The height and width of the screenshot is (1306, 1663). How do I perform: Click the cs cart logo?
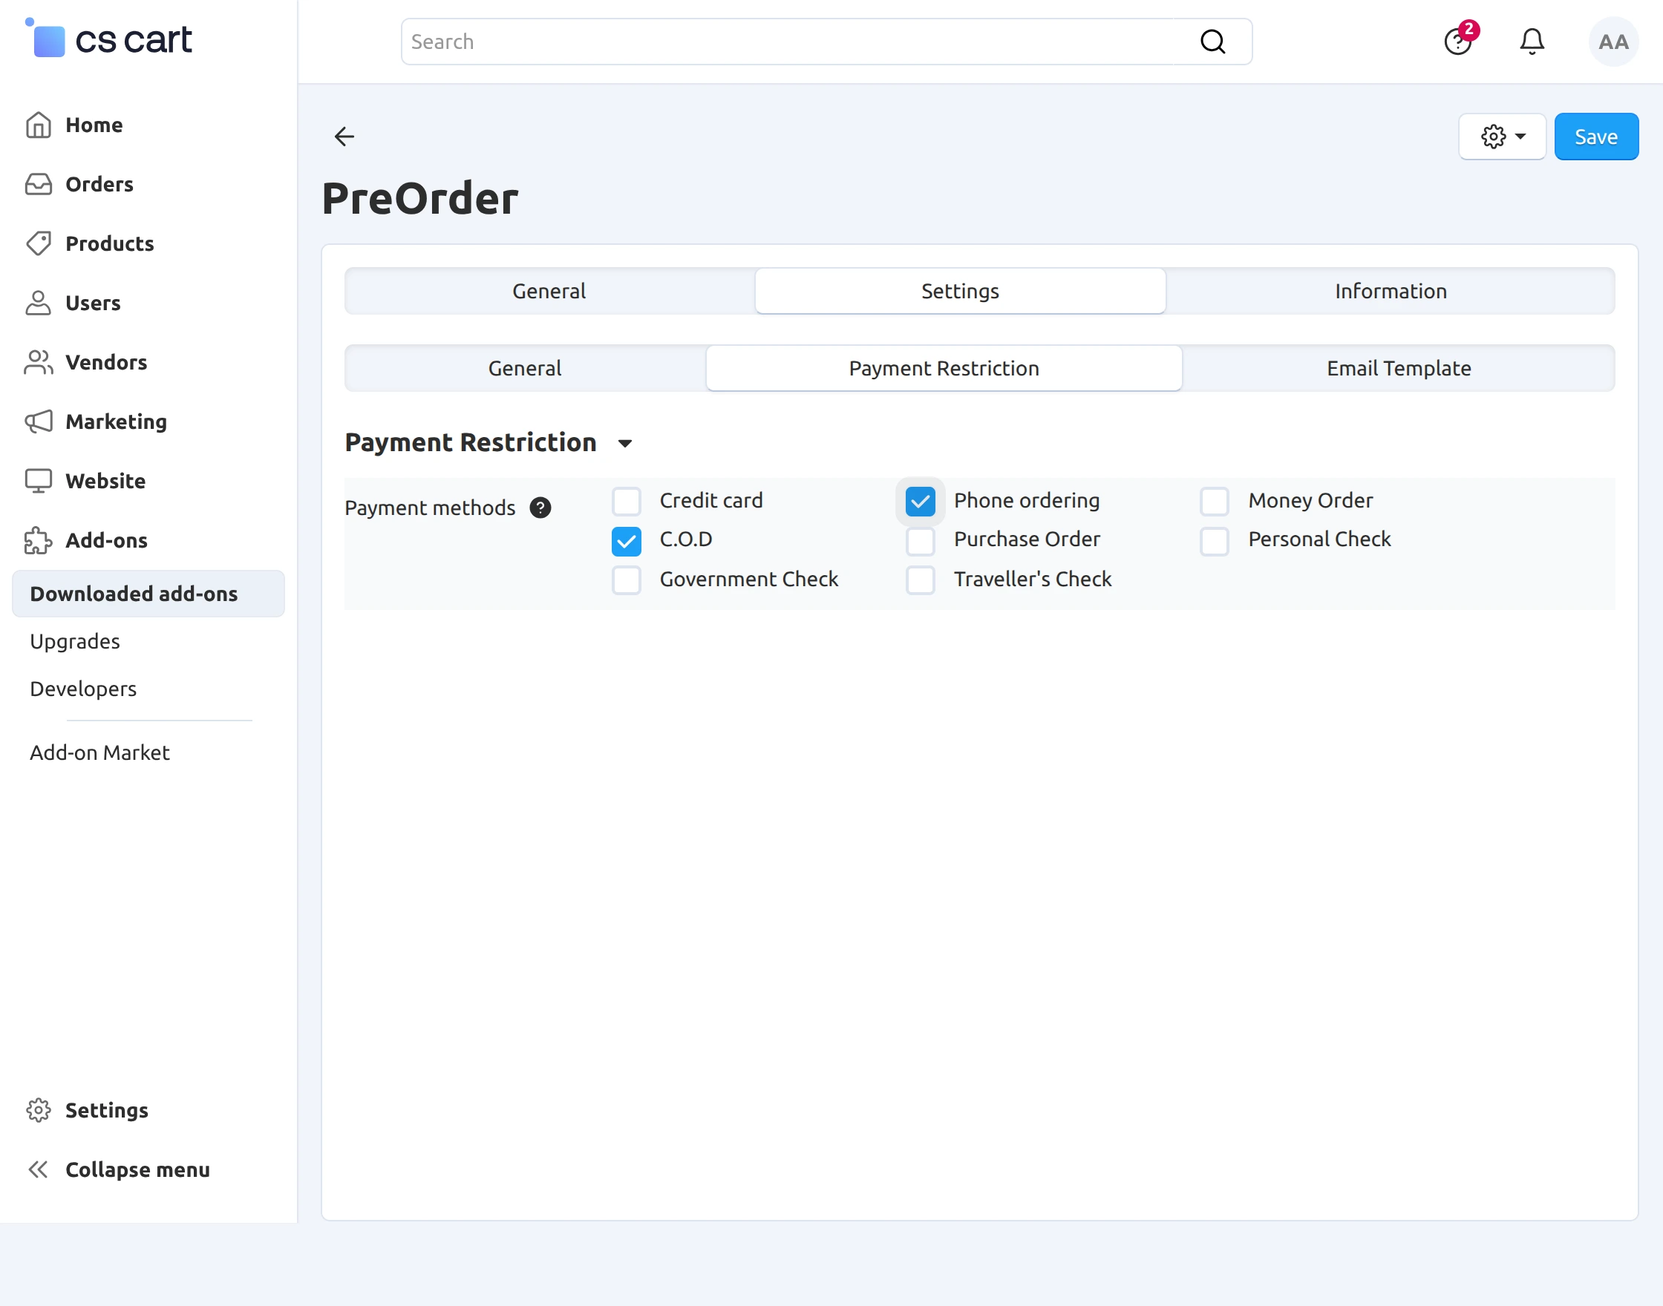[x=109, y=40]
